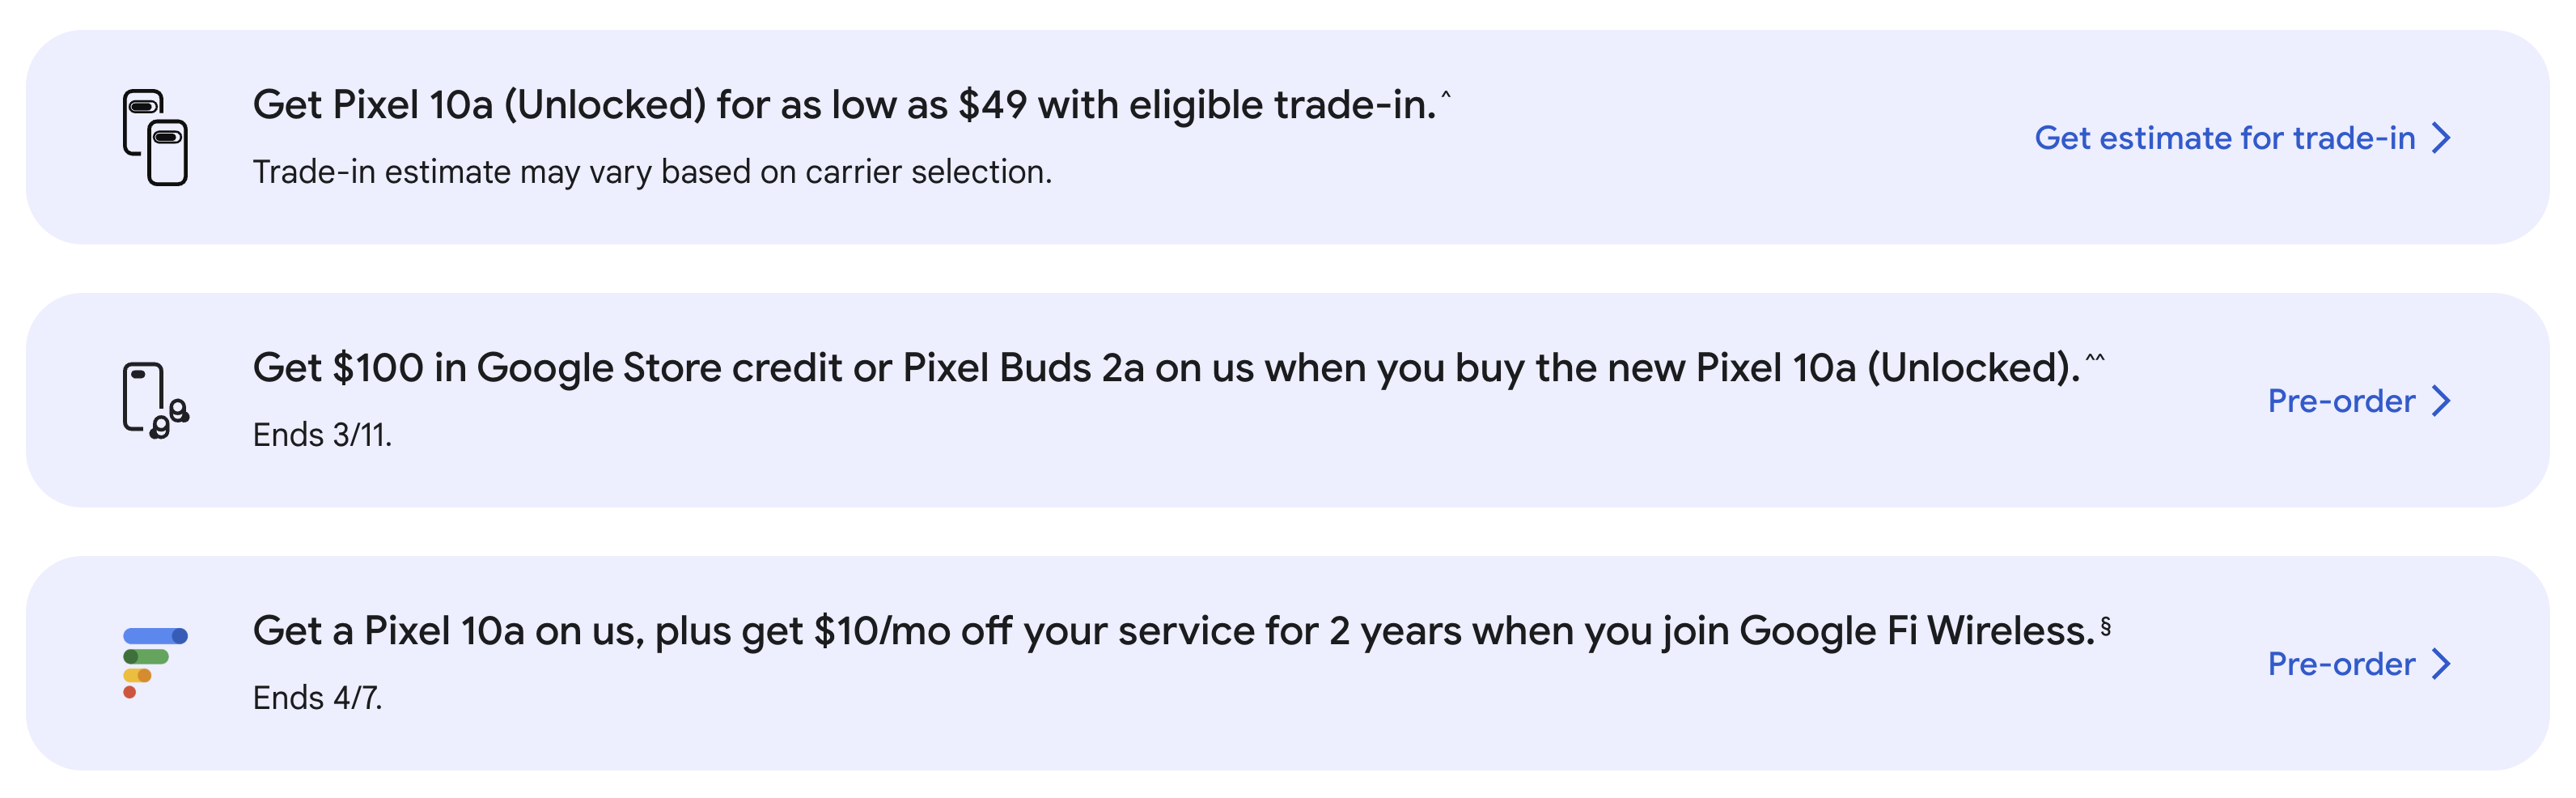This screenshot has height=798, width=2576.
Task: Click chevron beside Get estimate for trade-in
Action: click(x=2442, y=138)
